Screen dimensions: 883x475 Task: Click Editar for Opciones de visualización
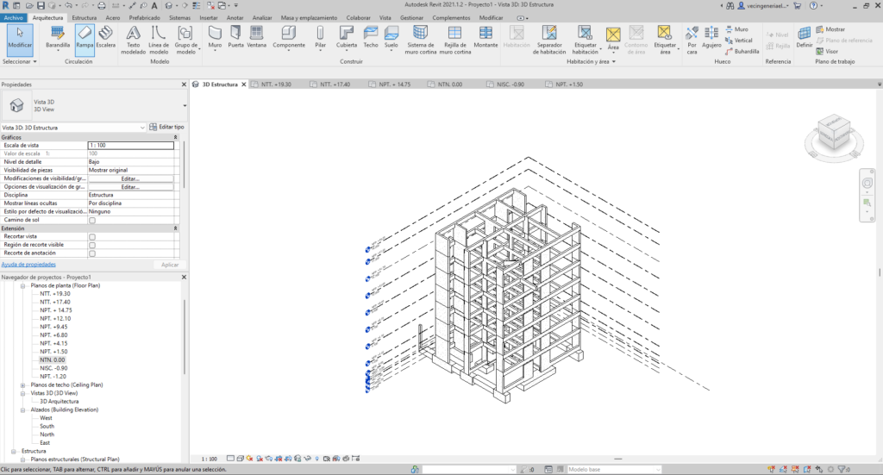[131, 187]
